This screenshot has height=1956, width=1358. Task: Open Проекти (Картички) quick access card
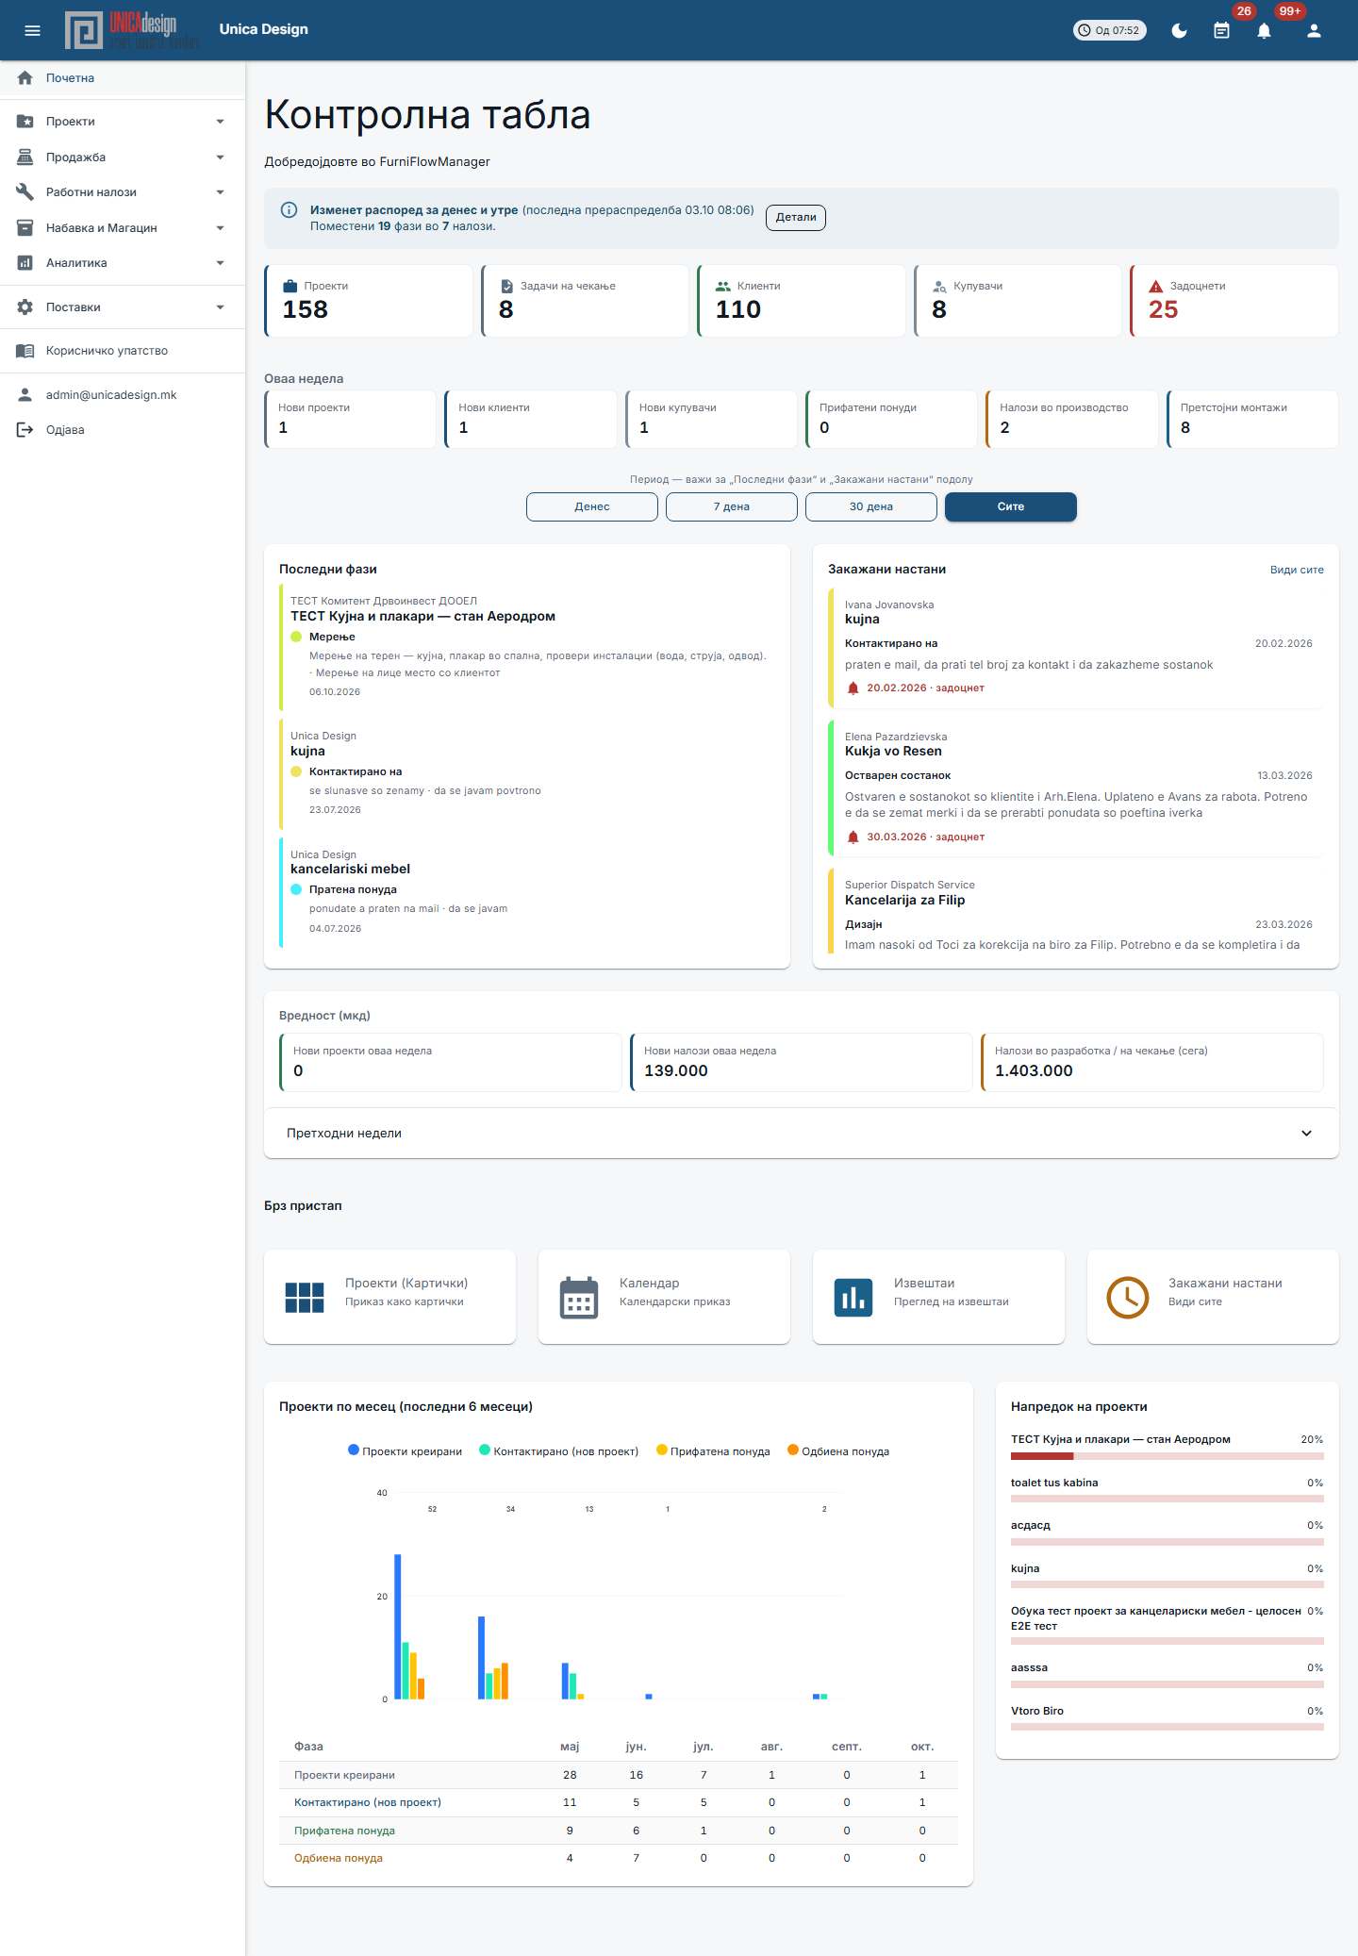pyautogui.click(x=389, y=1297)
